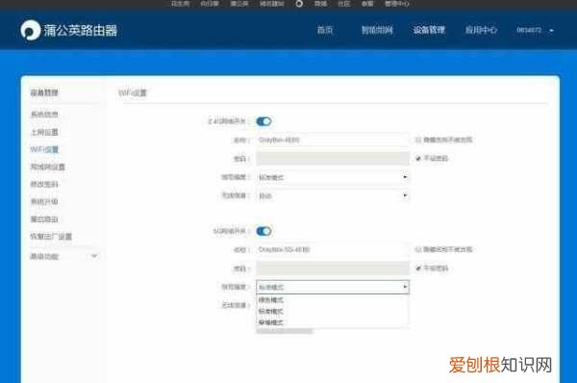Click the 2.4G network name field
This screenshot has height=383, width=577.
(x=333, y=140)
